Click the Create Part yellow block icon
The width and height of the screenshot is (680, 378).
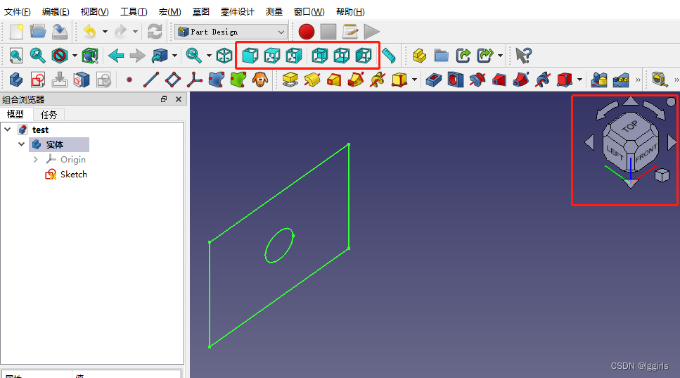419,56
